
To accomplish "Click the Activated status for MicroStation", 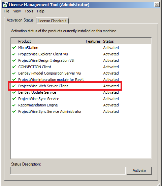I will tap(111, 48).
